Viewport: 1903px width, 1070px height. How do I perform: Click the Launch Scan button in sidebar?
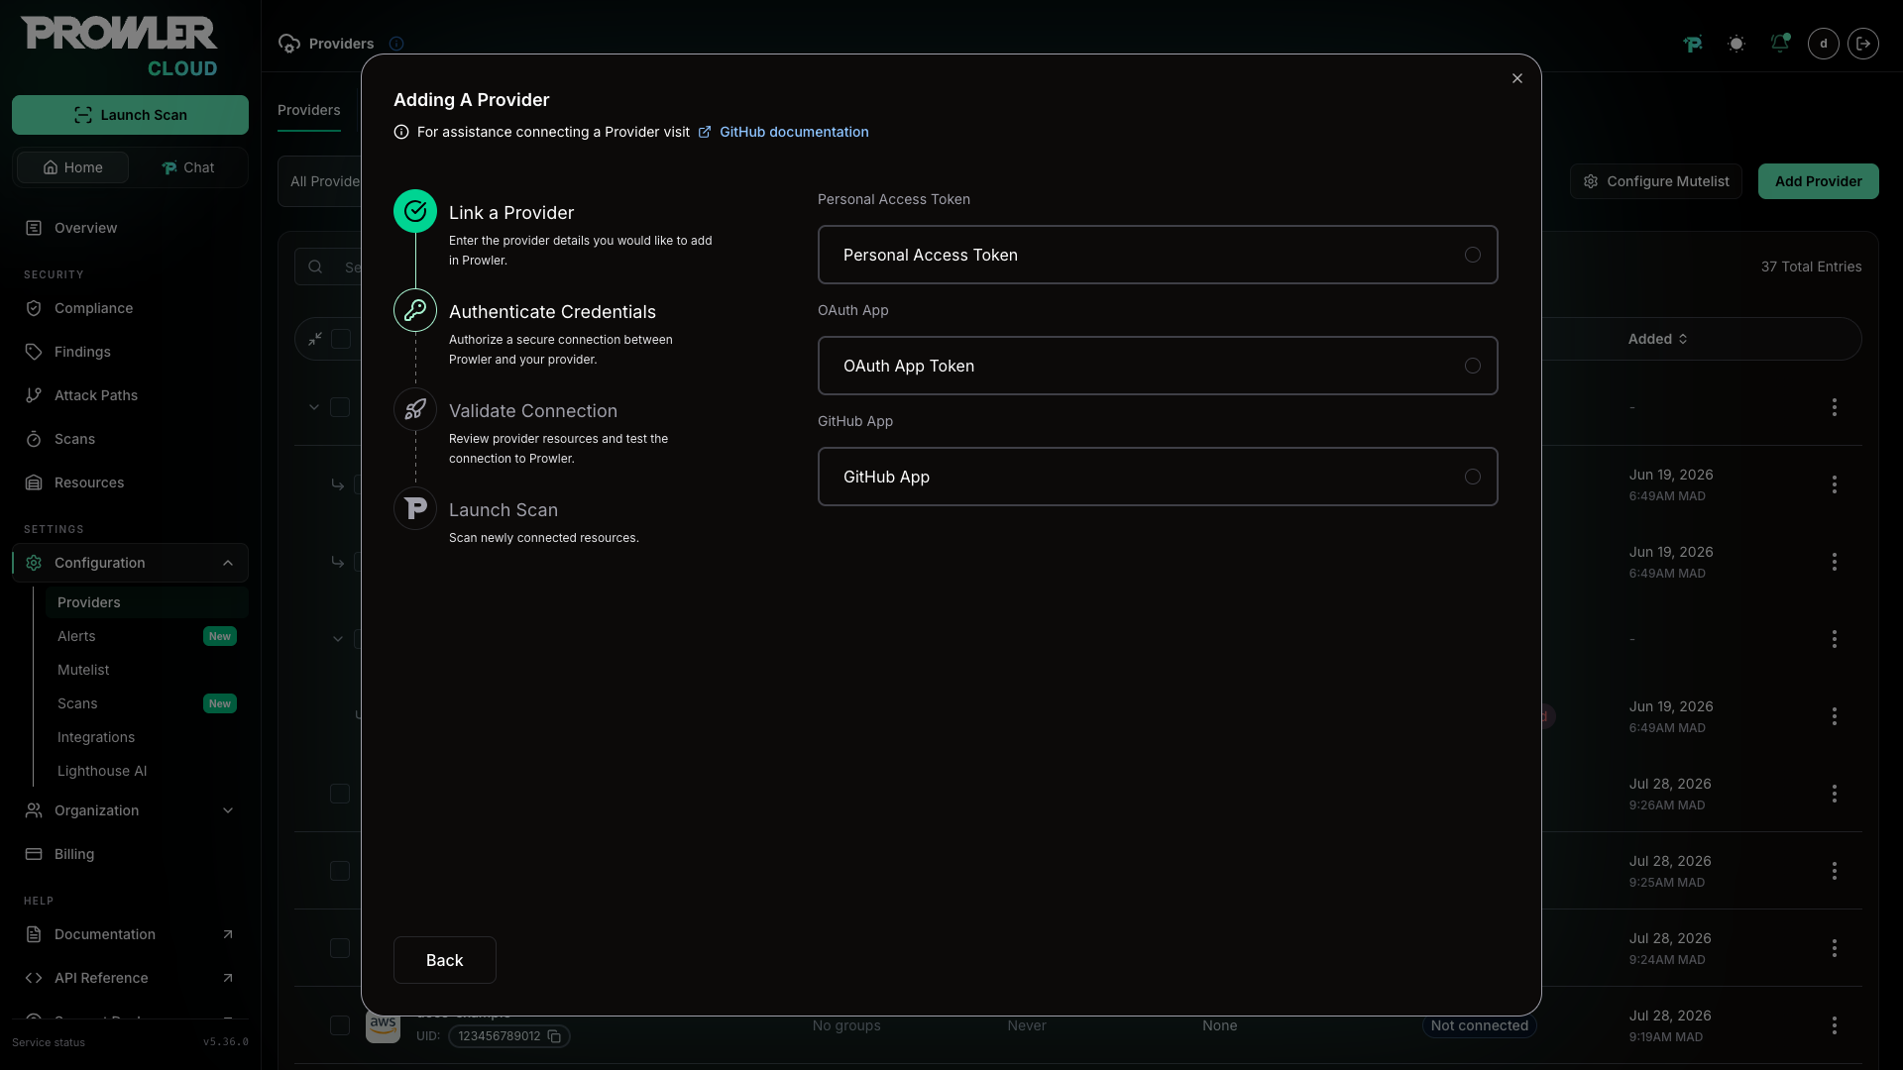coord(130,115)
